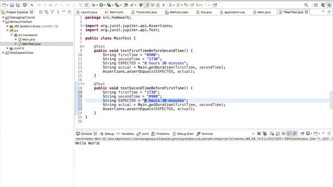Collapse All in Project Explorer toolbar
Screen dimensions: 333x187
[x=41, y=12]
